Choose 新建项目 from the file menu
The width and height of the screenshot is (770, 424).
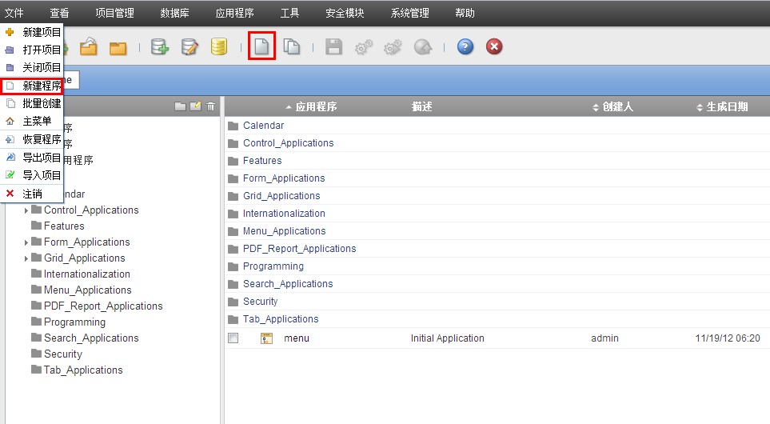pos(31,33)
